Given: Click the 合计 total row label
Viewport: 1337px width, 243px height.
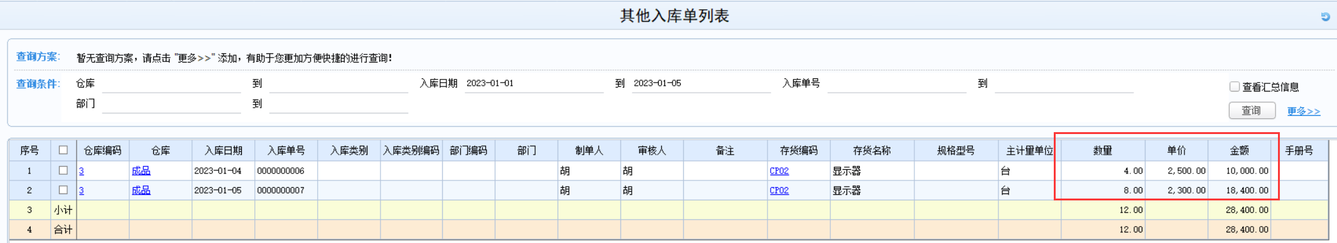Looking at the screenshot, I should [63, 229].
